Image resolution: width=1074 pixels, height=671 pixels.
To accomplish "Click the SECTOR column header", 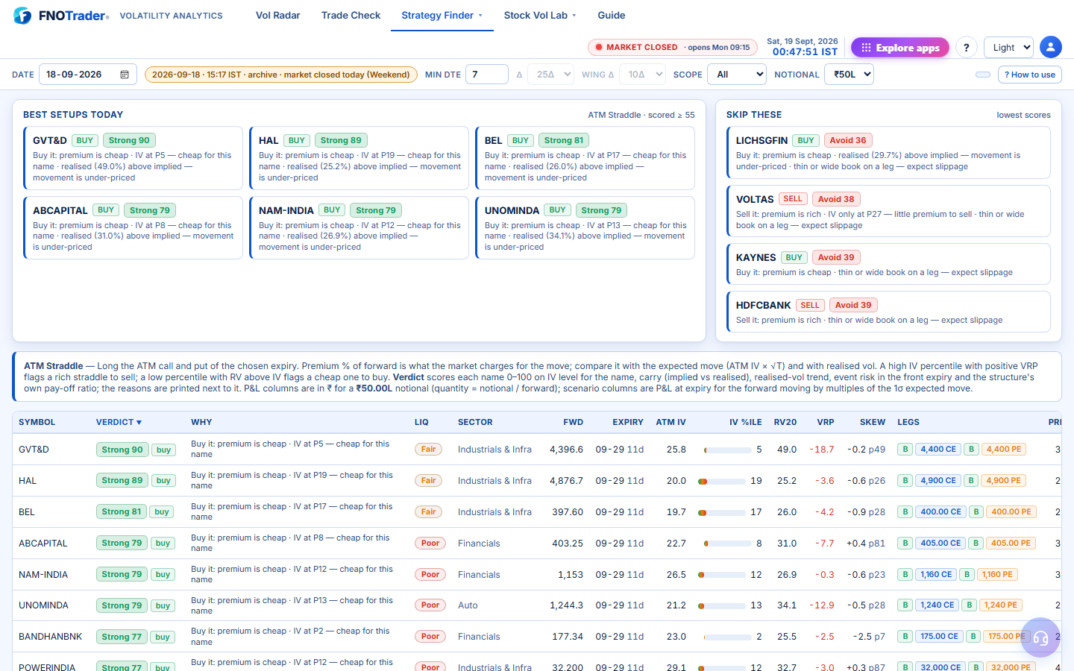I will 475,422.
